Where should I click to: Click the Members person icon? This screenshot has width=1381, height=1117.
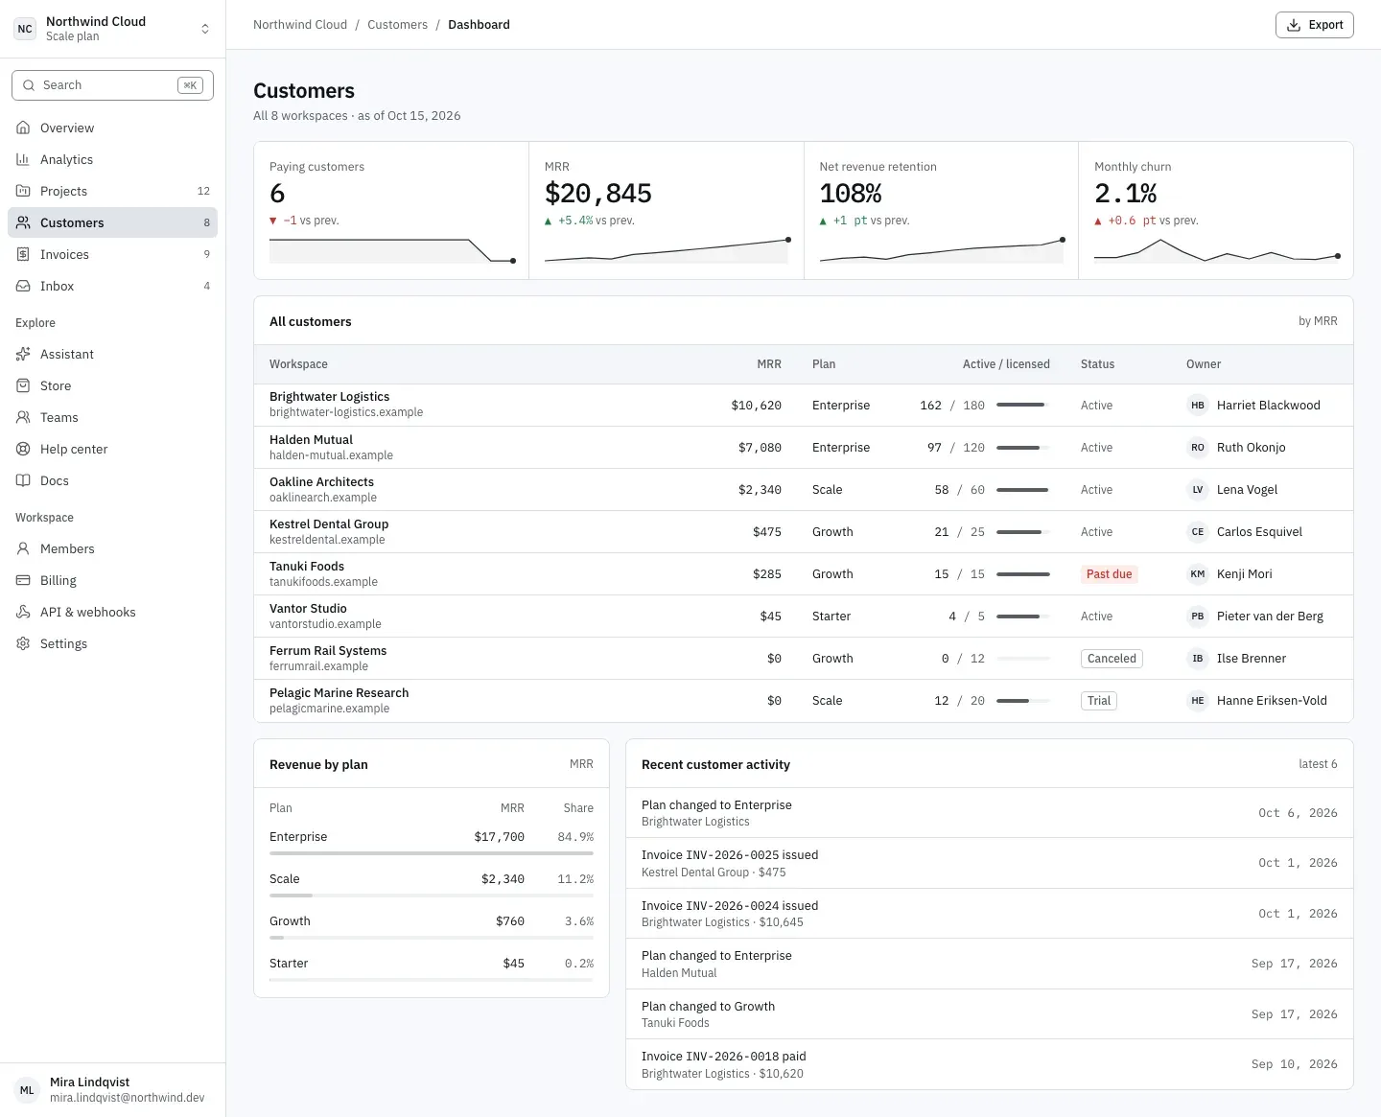point(23,548)
